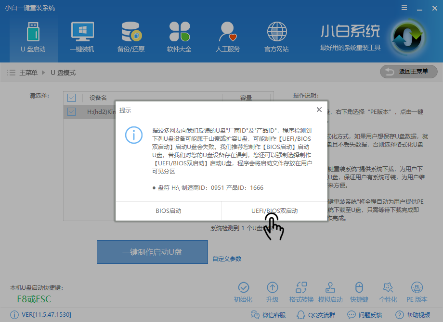The height and width of the screenshot is (322, 443).
Task: View the 快捷键 shortcut keys tool
Action: pyautogui.click(x=360, y=291)
